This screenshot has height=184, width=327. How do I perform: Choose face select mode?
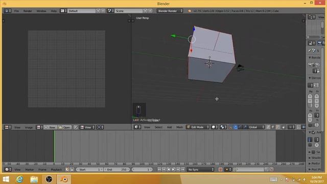277,127
